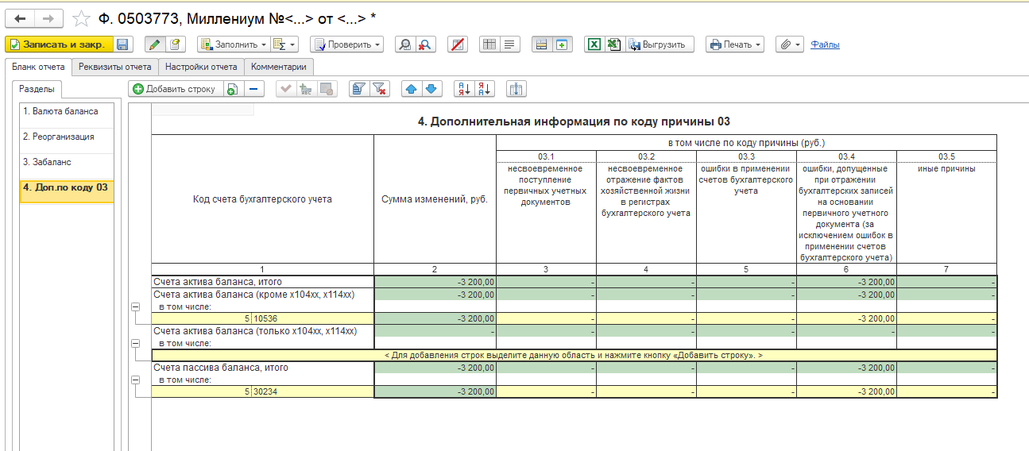The width and height of the screenshot is (1029, 451).
Task: Clear the filter using funnel with red X
Action: coord(380,89)
